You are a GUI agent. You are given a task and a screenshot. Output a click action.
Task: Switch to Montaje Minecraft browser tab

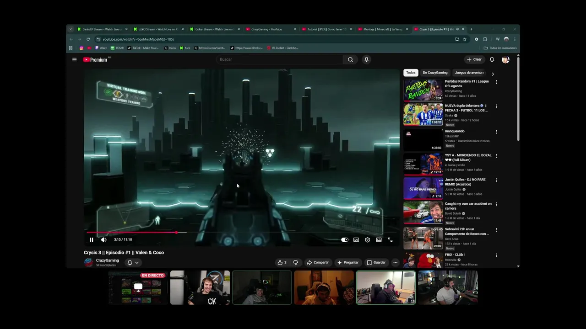coord(384,29)
